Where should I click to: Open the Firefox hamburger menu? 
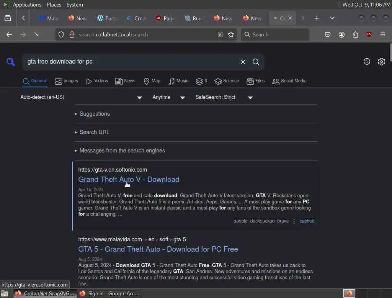[383, 34]
